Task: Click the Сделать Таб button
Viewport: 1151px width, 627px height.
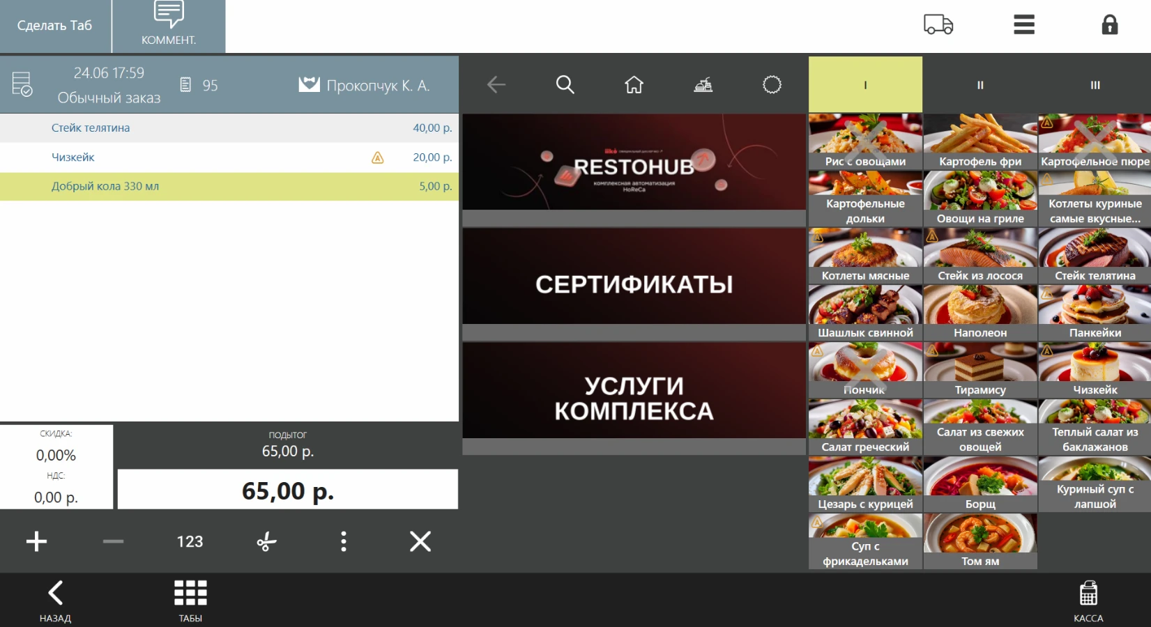Action: coord(55,26)
